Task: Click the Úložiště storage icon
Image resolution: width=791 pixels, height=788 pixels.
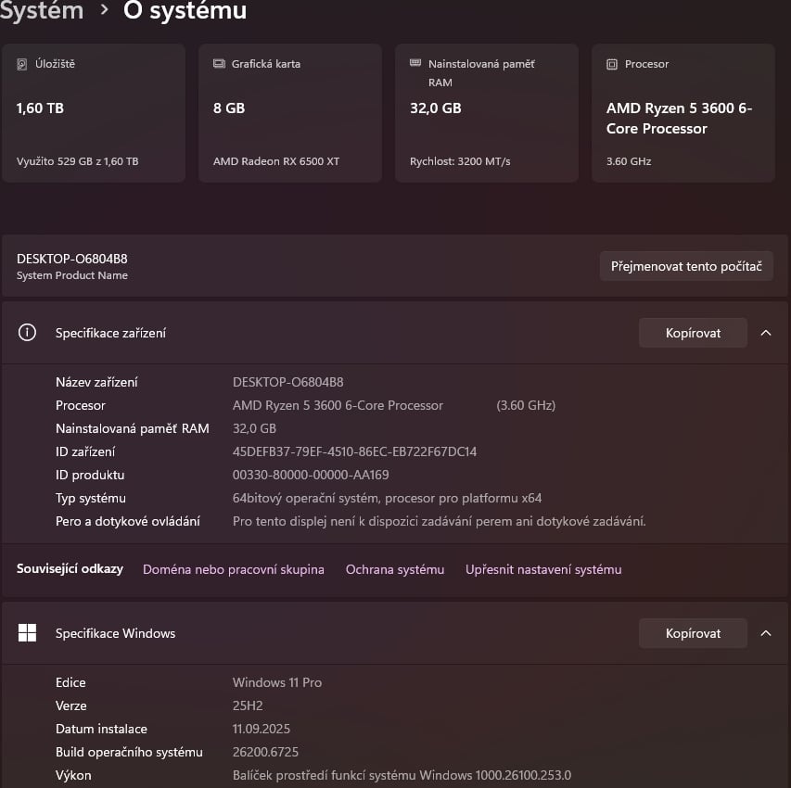Action: tap(21, 64)
